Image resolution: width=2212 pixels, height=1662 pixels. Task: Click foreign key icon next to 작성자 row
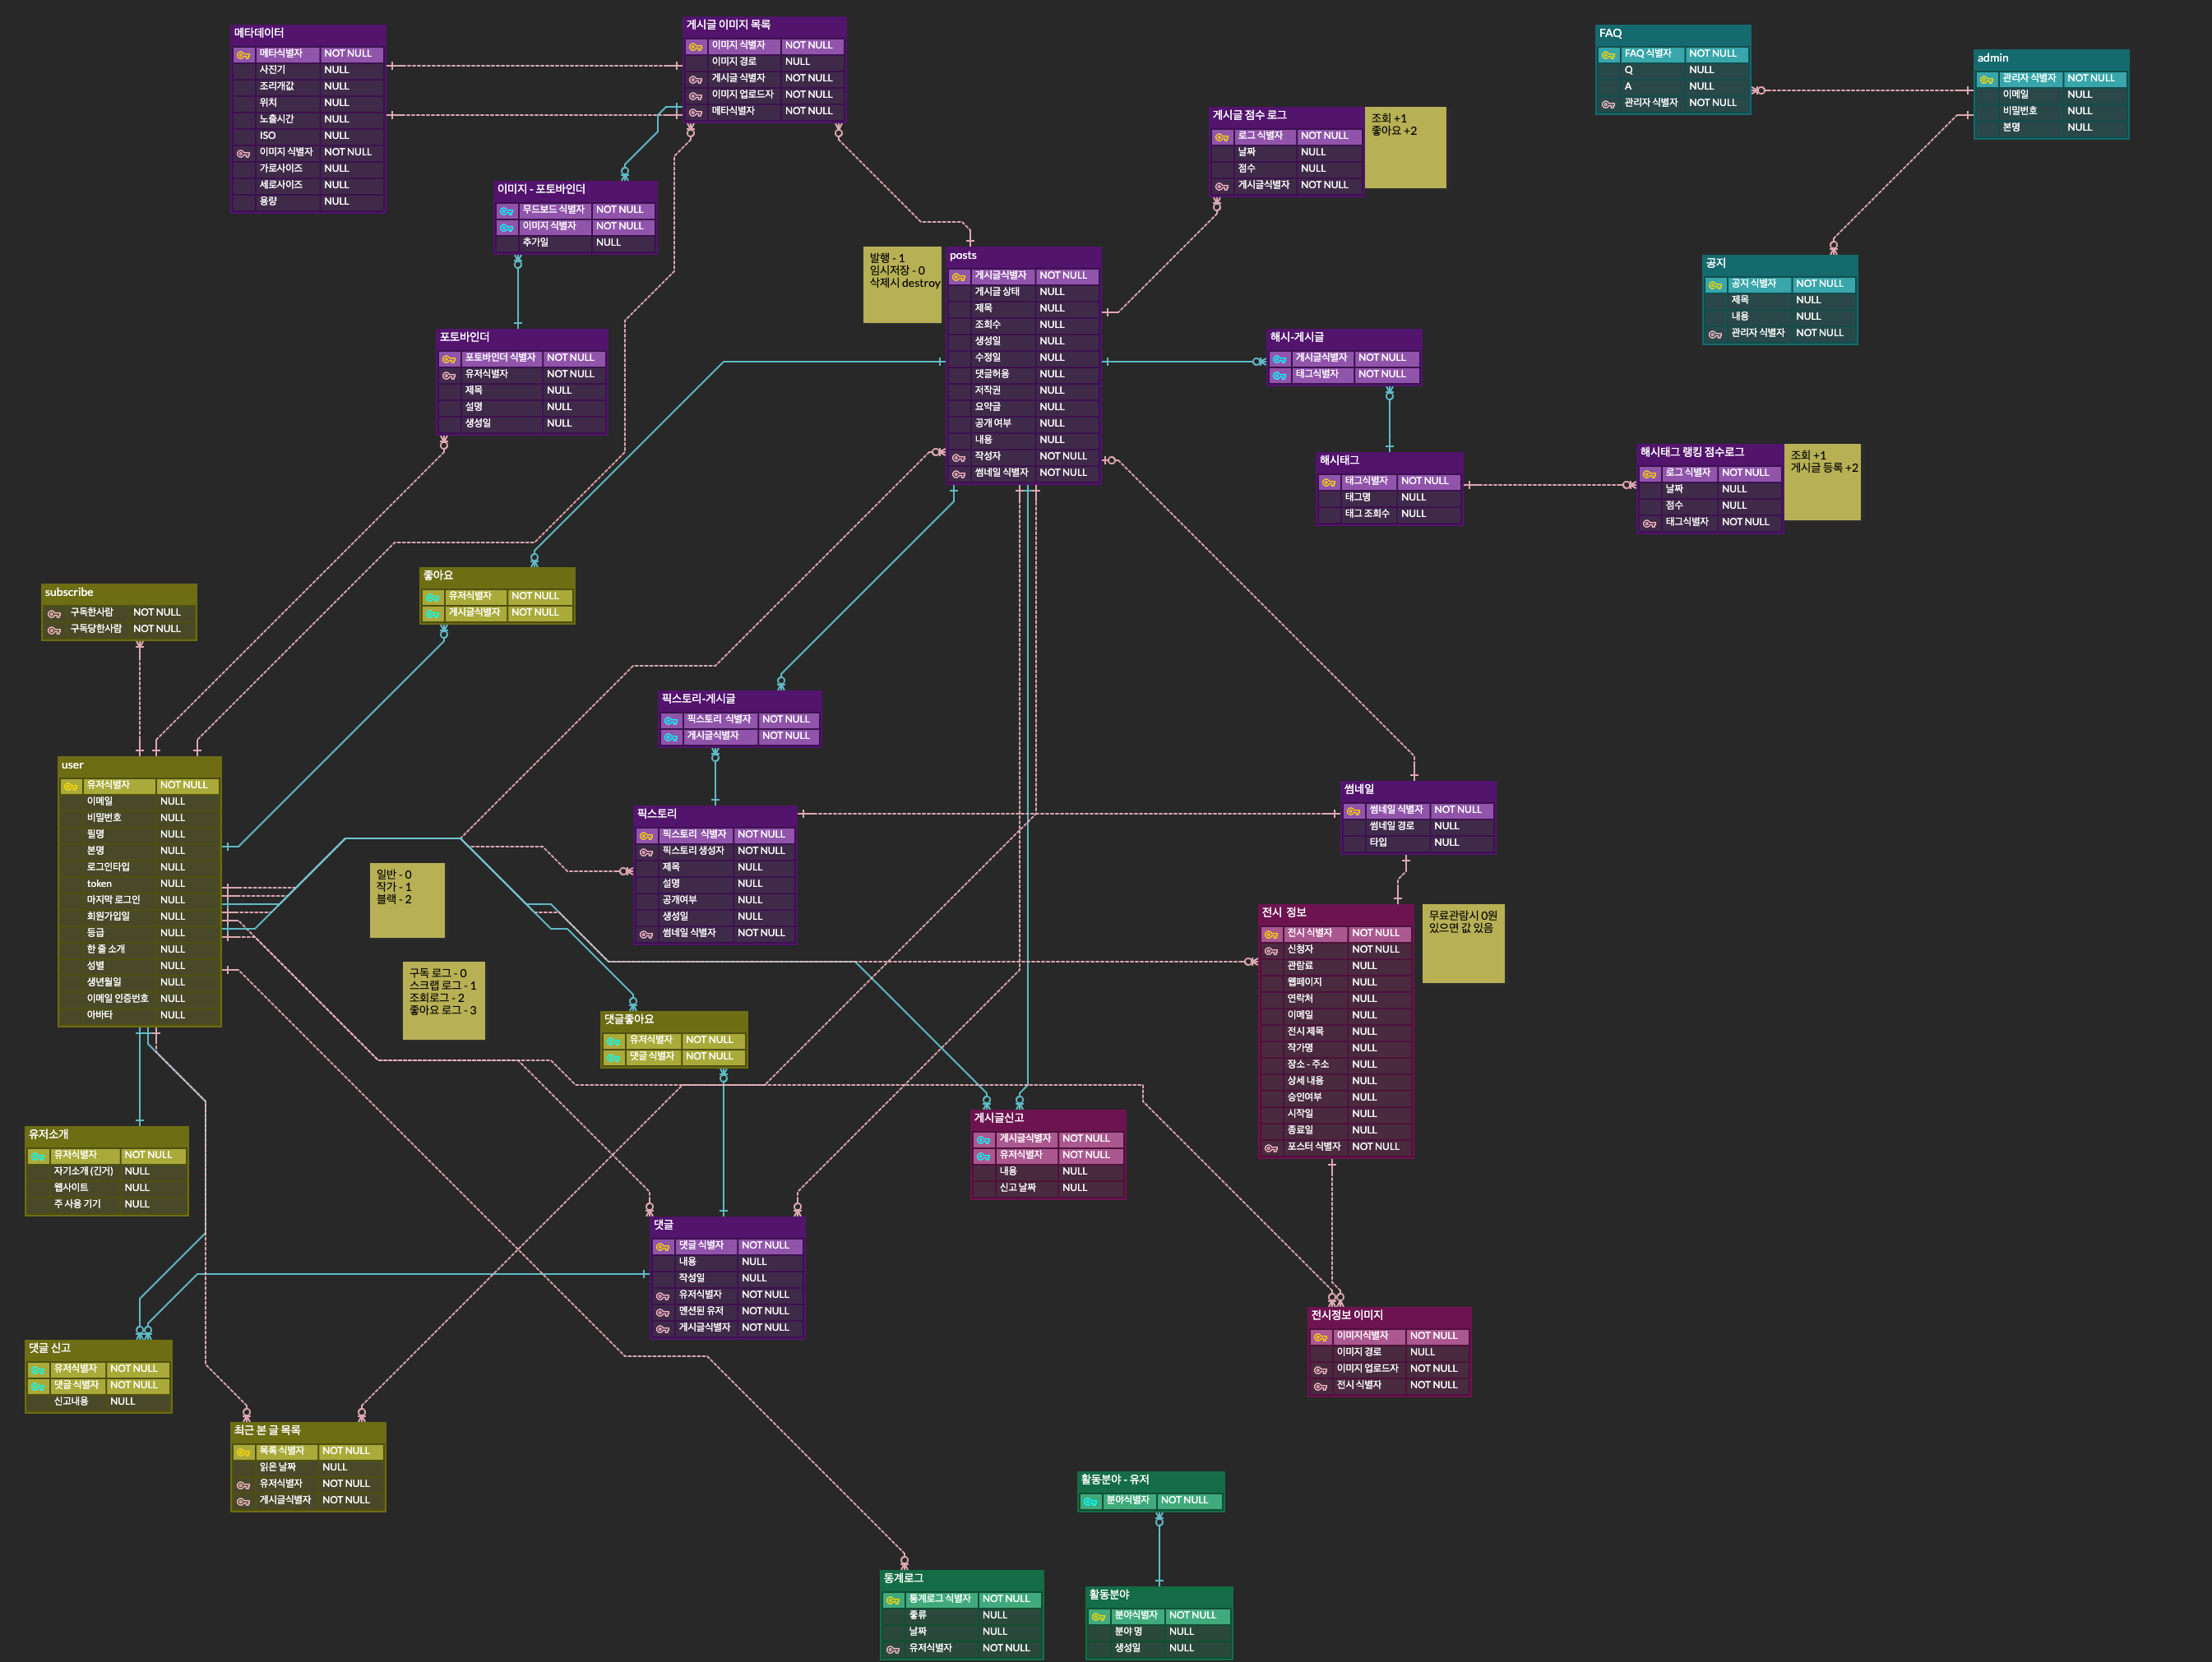958,458
